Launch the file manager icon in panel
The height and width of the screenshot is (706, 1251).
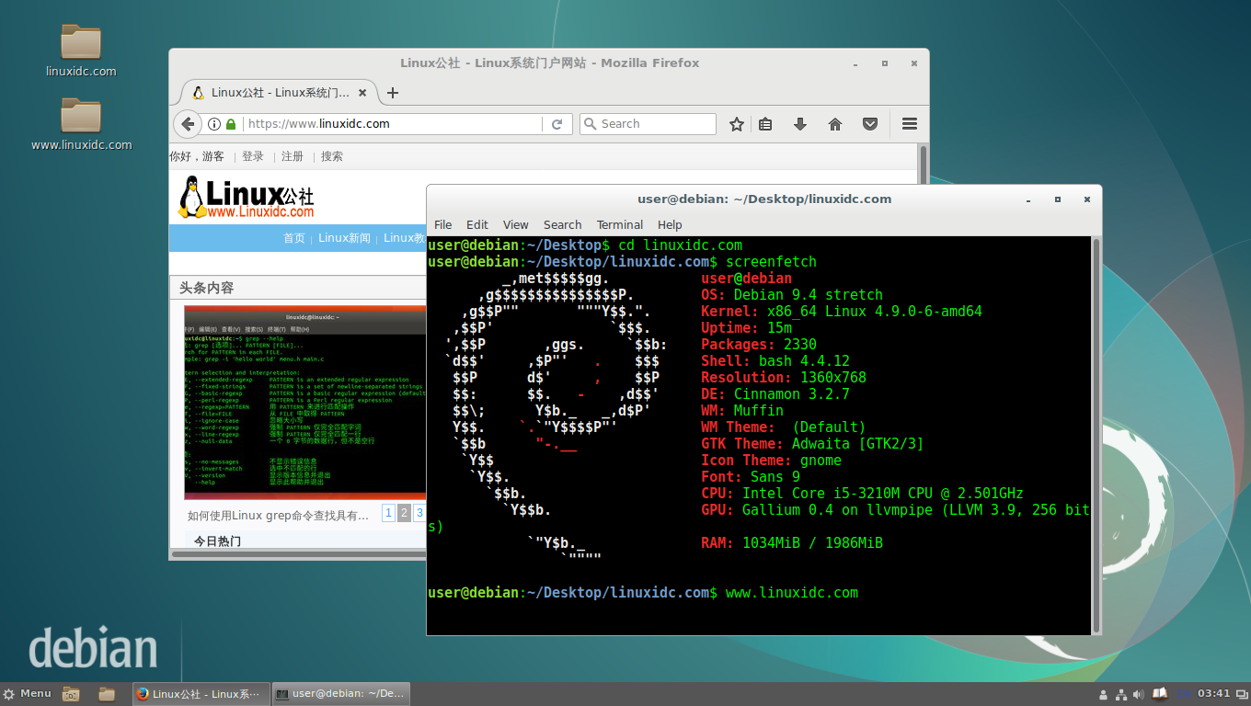point(107,694)
